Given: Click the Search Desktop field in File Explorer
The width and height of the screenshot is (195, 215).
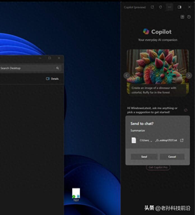Looking at the screenshot, I should click(x=31, y=68).
